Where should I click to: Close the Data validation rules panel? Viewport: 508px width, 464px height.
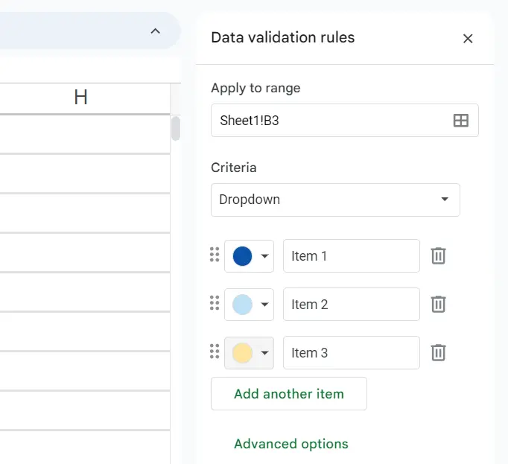pos(468,39)
